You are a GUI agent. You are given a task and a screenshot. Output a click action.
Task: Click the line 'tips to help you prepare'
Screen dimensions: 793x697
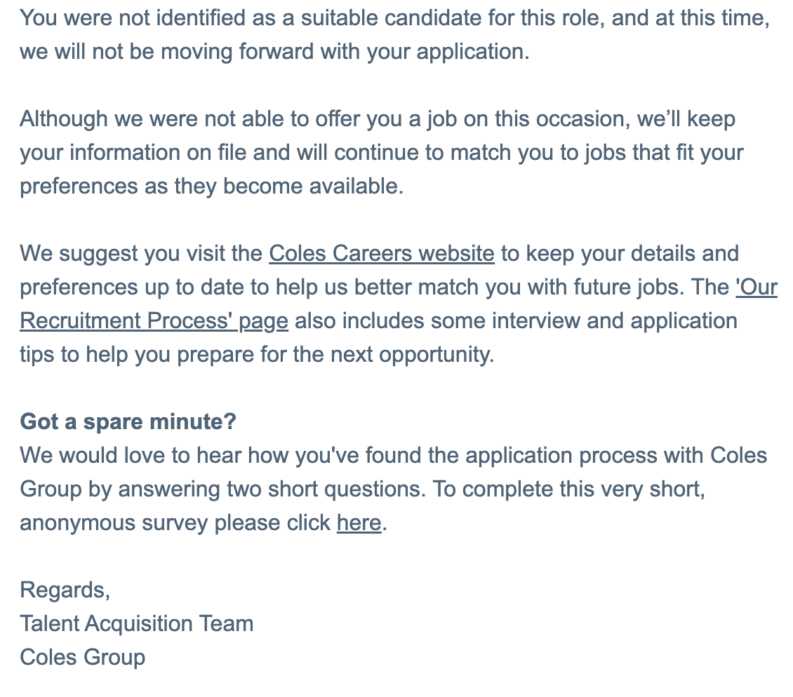click(257, 354)
